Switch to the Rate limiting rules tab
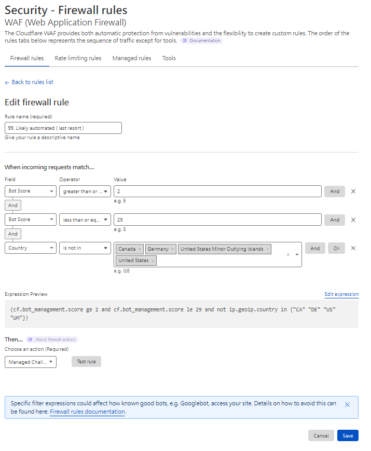 tap(78, 58)
